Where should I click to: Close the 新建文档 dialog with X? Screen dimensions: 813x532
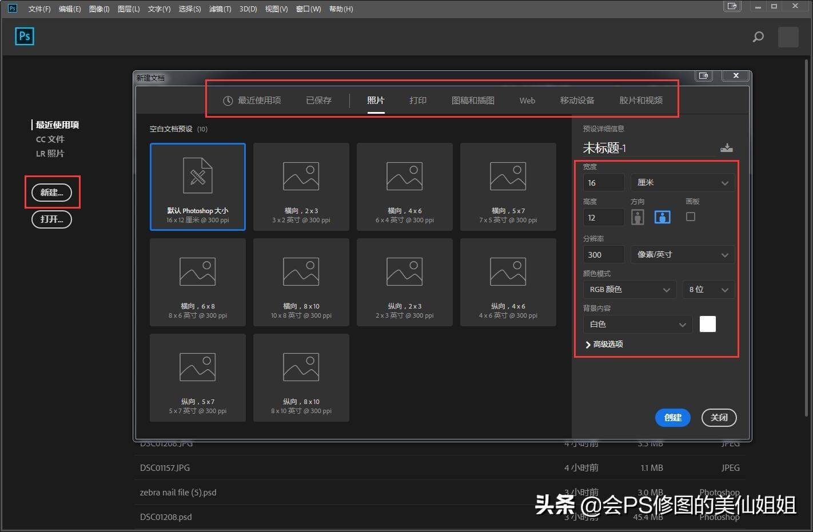coord(736,75)
